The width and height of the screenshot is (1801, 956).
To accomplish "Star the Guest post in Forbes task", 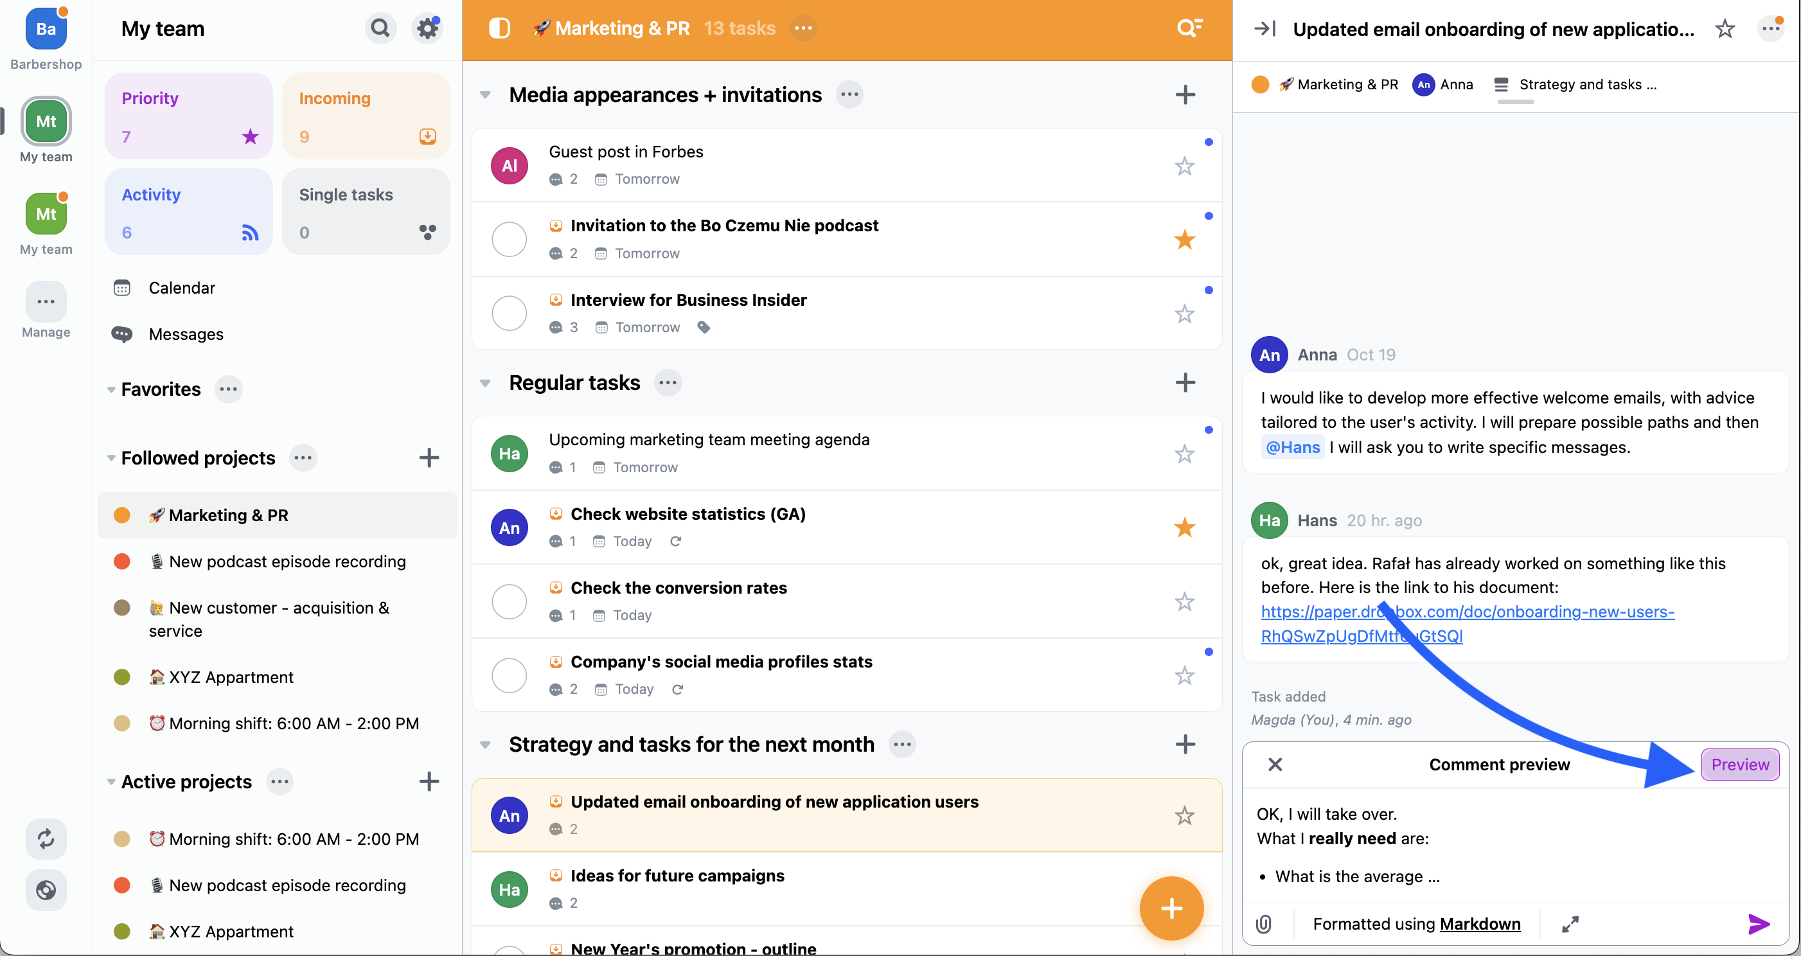I will [x=1184, y=166].
